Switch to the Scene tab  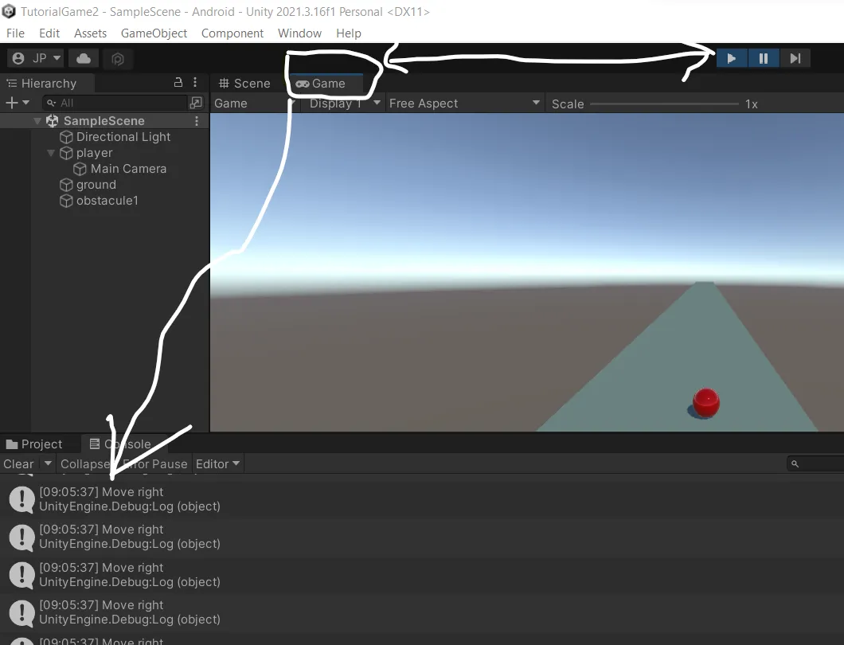(244, 84)
